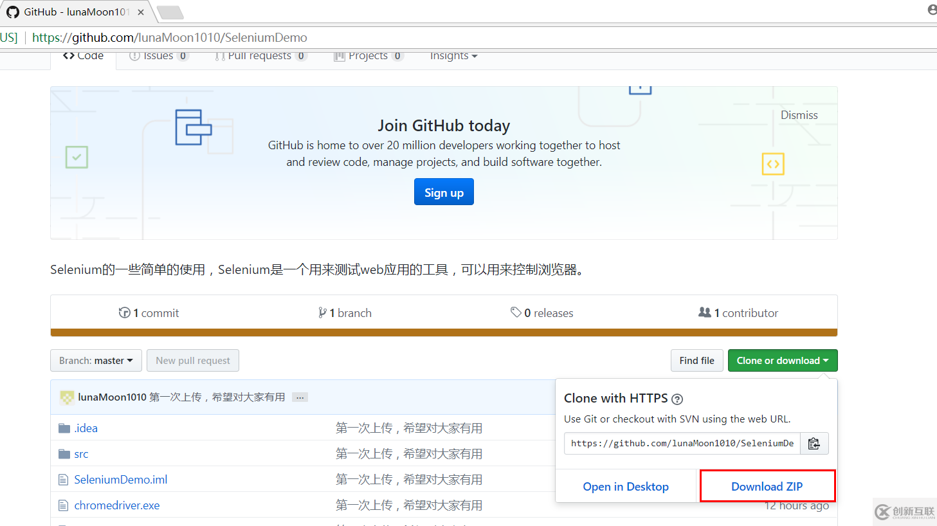This screenshot has height=526, width=937.
Task: Open the .idea folder
Action: point(86,428)
